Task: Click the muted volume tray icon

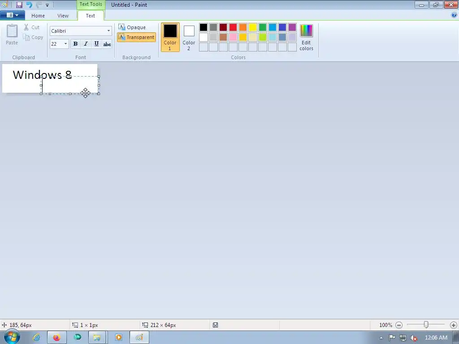Action: point(414,338)
